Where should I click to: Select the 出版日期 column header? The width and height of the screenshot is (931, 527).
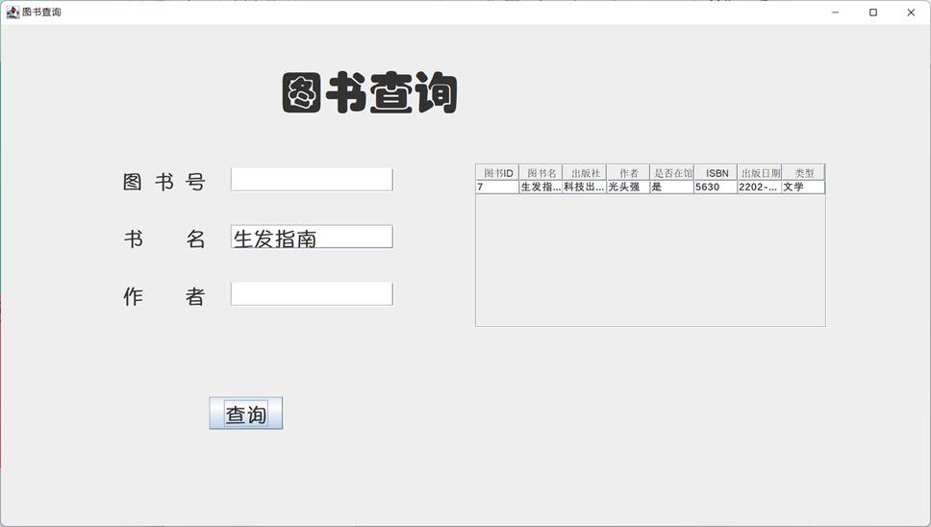760,173
